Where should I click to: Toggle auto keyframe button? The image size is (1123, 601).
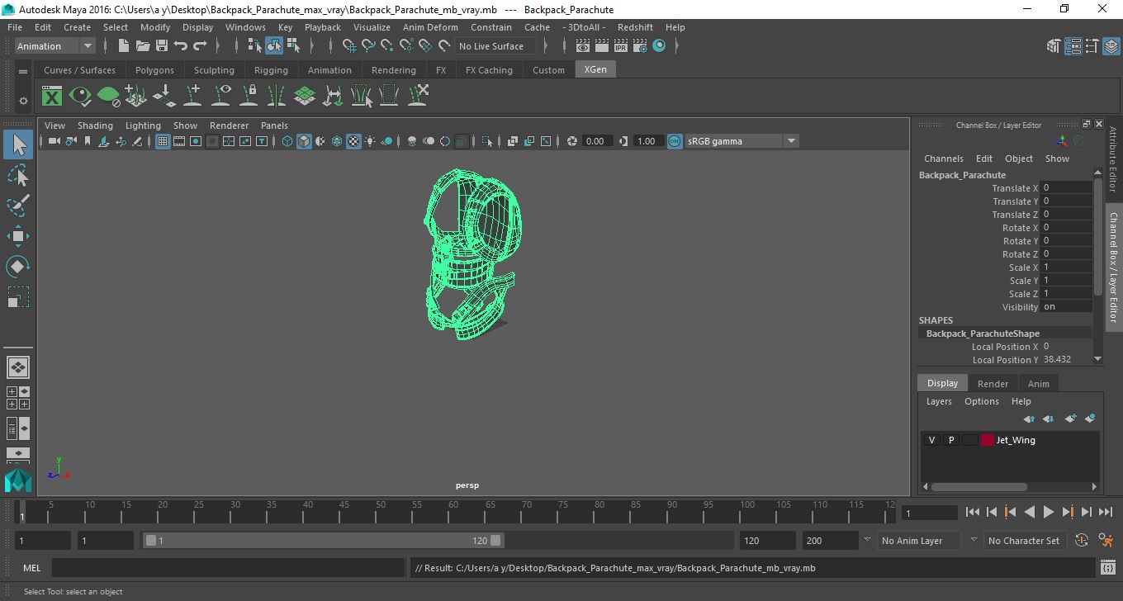click(1083, 541)
